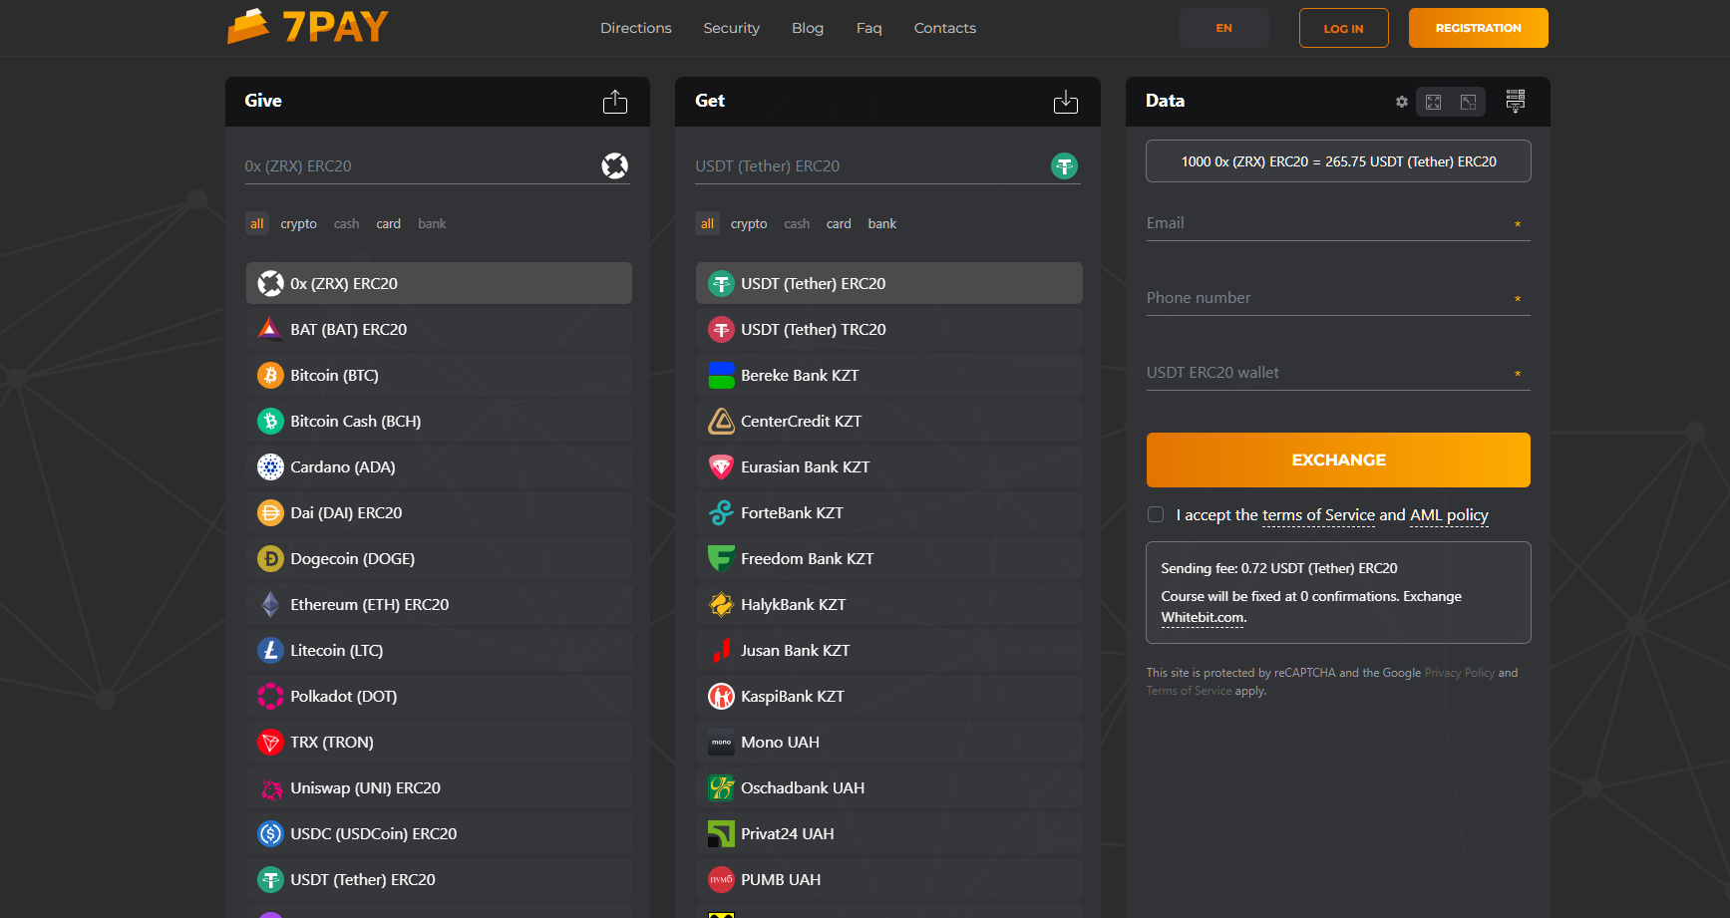The width and height of the screenshot is (1730, 918).
Task: Choose Privat24 UAH to get
Action: click(889, 833)
